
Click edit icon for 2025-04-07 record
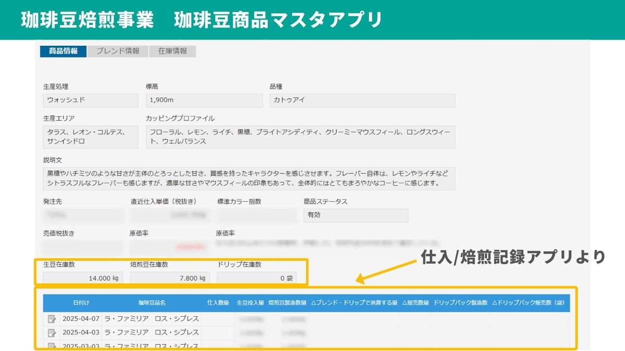click(x=52, y=319)
